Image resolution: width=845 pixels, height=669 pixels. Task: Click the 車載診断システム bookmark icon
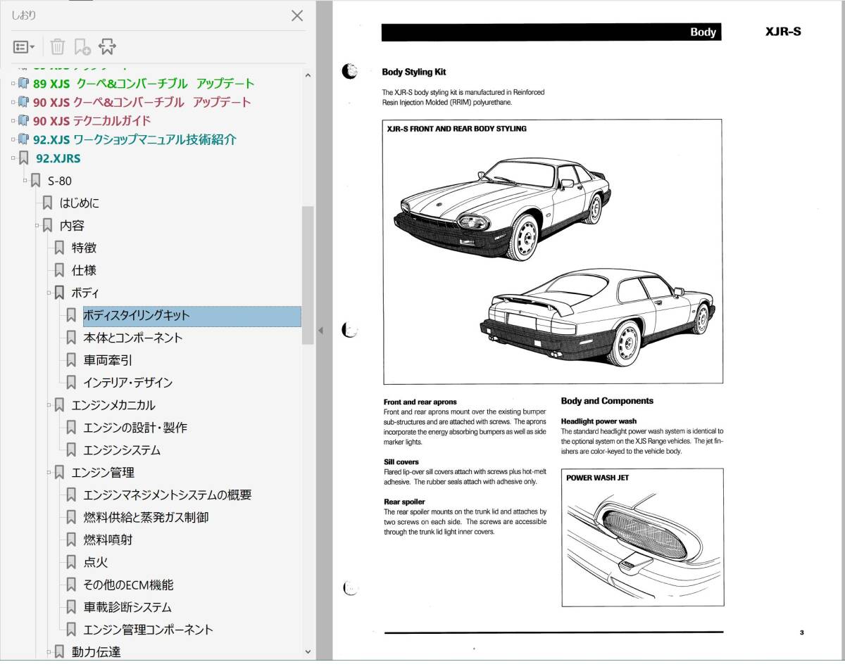coord(71,607)
